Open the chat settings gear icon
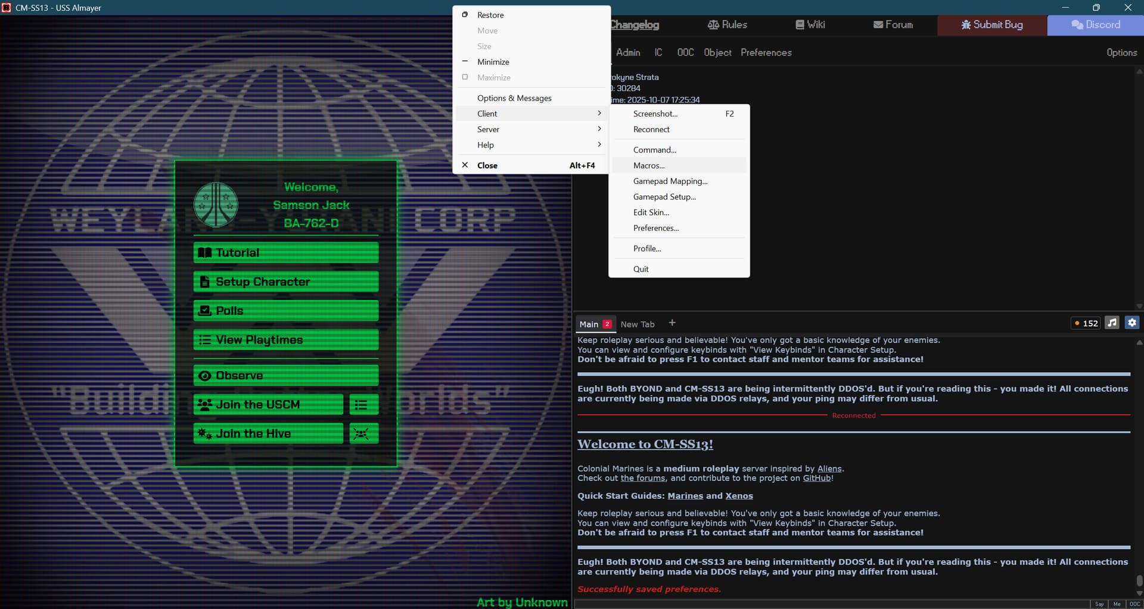This screenshot has height=609, width=1144. pyautogui.click(x=1131, y=323)
